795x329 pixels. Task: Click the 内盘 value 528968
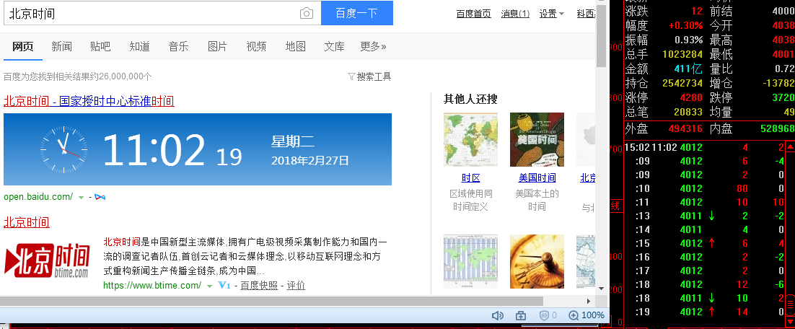coord(777,128)
